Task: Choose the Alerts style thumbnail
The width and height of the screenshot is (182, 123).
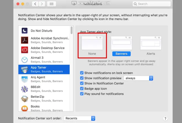Action: (151, 43)
